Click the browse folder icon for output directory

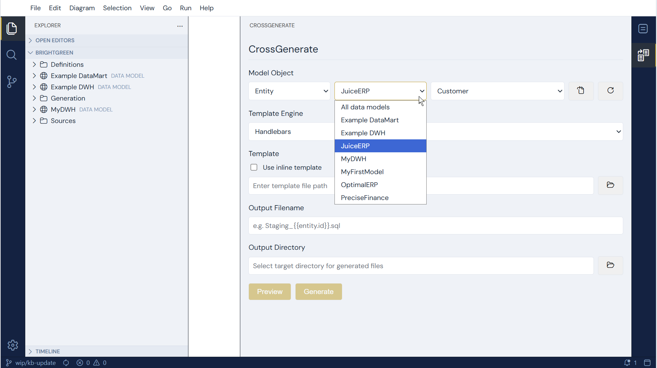coord(610,265)
